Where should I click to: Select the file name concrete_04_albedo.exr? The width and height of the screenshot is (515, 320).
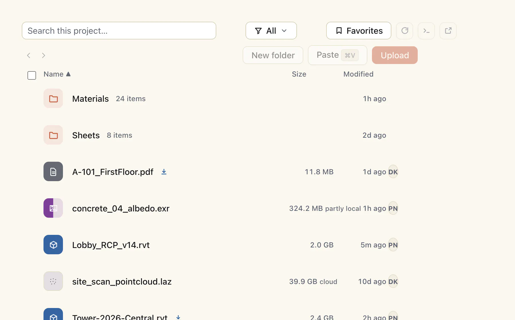pyautogui.click(x=121, y=208)
